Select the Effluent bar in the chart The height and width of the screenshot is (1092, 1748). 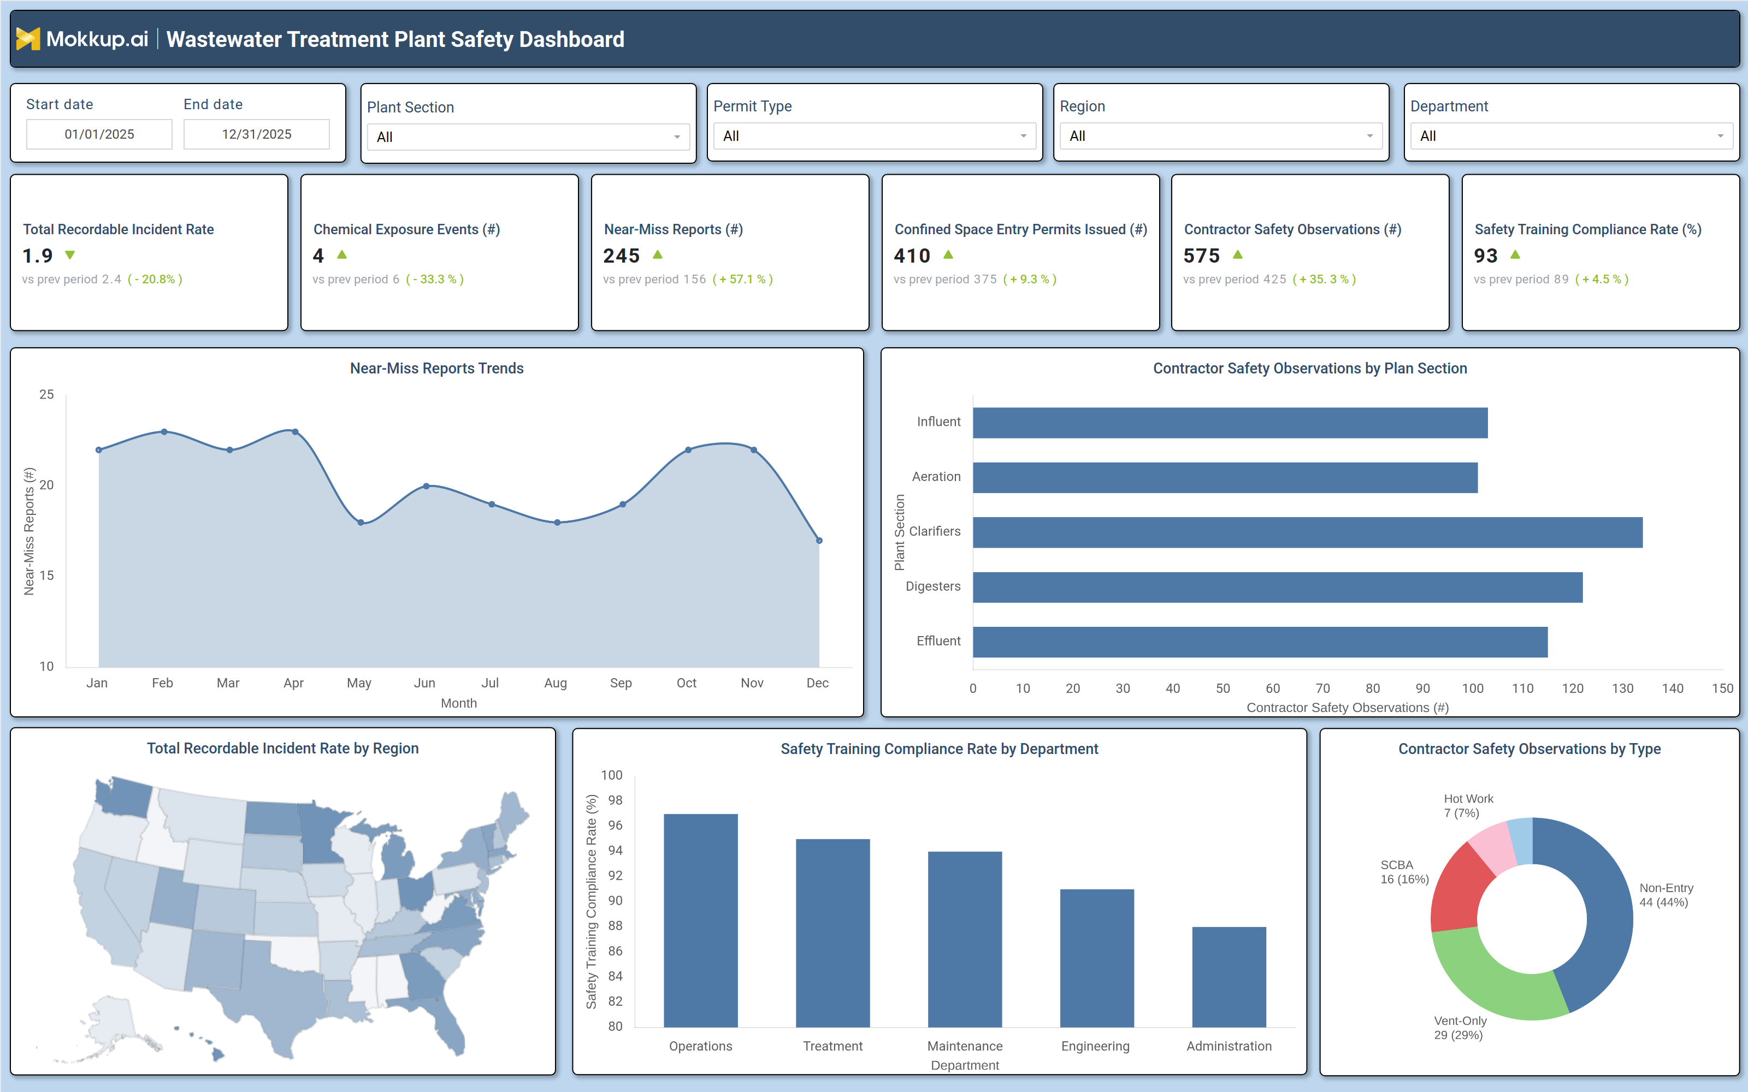click(x=1260, y=642)
